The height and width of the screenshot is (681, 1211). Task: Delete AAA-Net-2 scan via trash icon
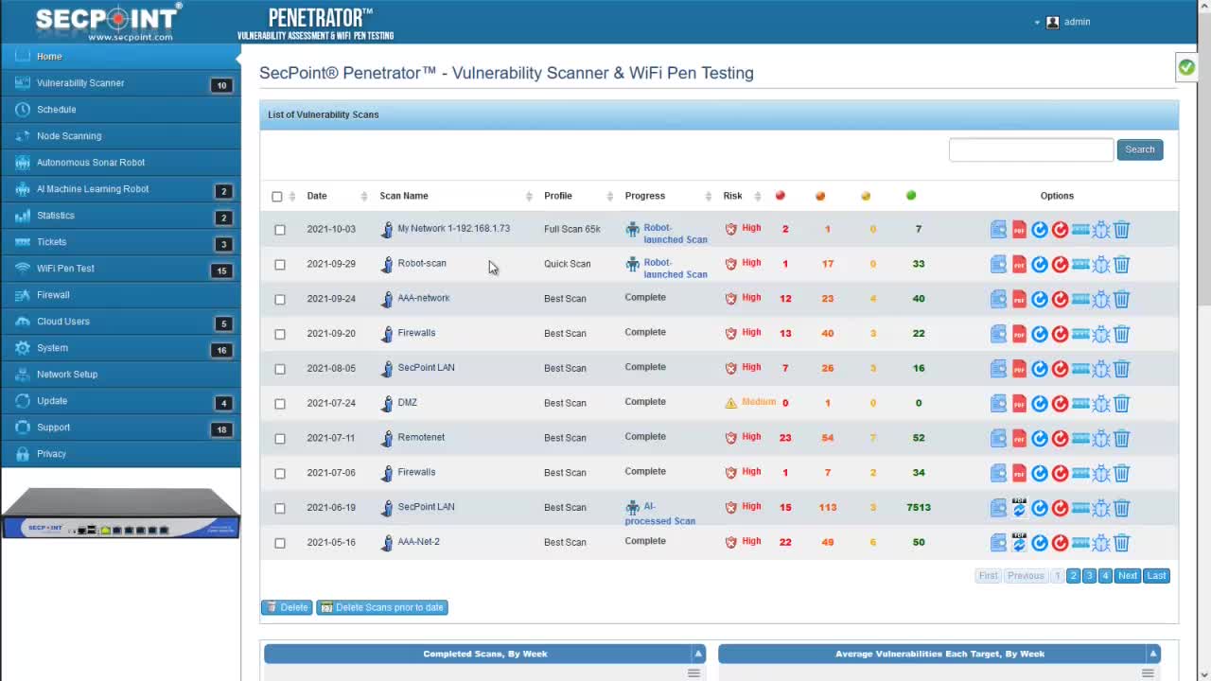[1121, 543]
